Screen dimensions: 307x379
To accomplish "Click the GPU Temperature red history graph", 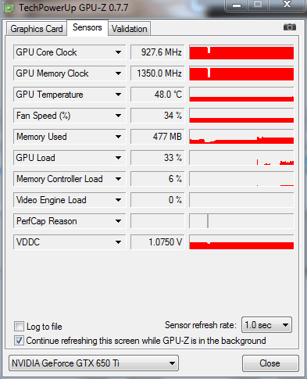I will (241, 95).
